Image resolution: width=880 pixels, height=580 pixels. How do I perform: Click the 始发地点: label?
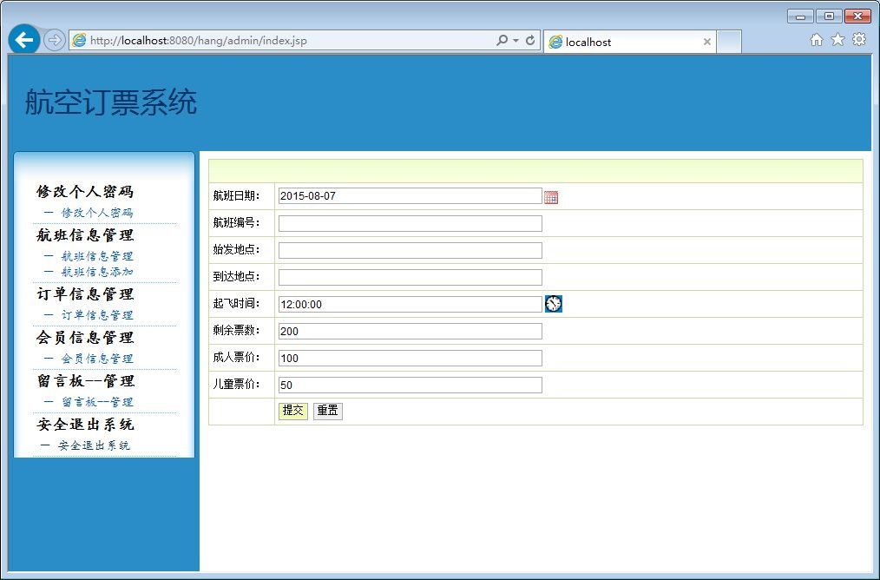(236, 249)
